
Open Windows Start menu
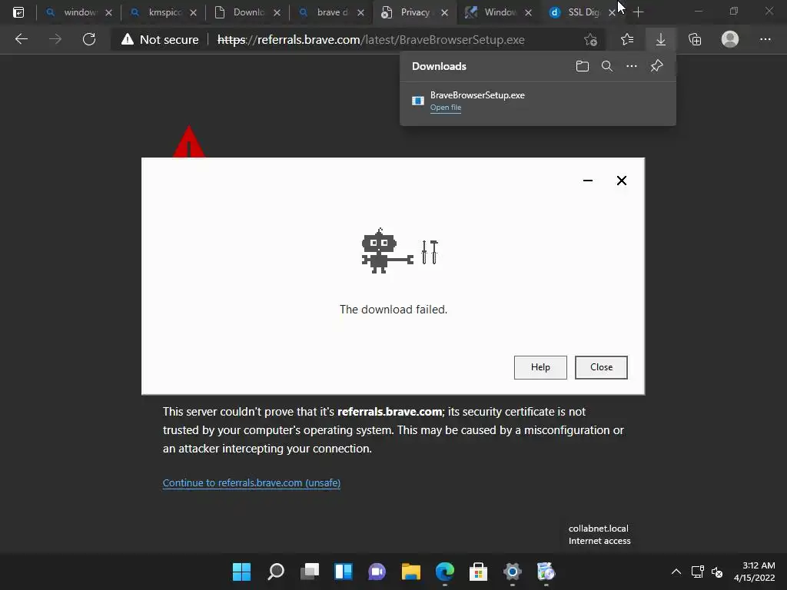(x=241, y=572)
